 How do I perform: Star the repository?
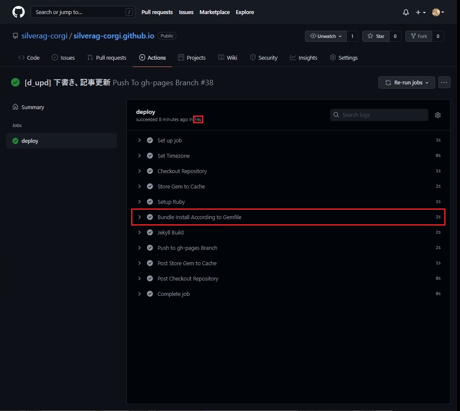tap(376, 36)
